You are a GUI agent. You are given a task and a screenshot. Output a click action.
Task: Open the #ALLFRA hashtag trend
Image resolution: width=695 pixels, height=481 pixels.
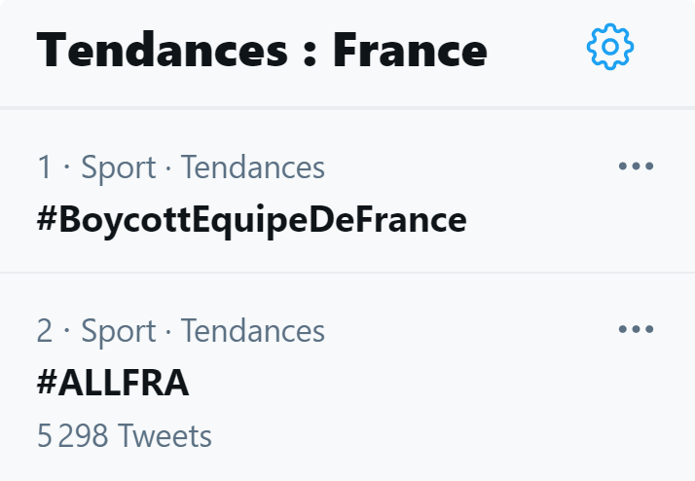point(113,384)
